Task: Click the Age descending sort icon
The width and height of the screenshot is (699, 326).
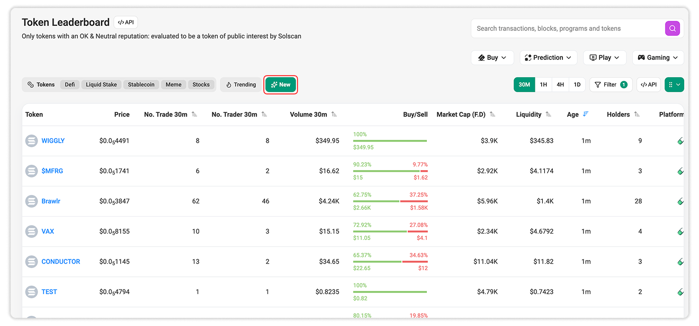Action: pyautogui.click(x=585, y=114)
